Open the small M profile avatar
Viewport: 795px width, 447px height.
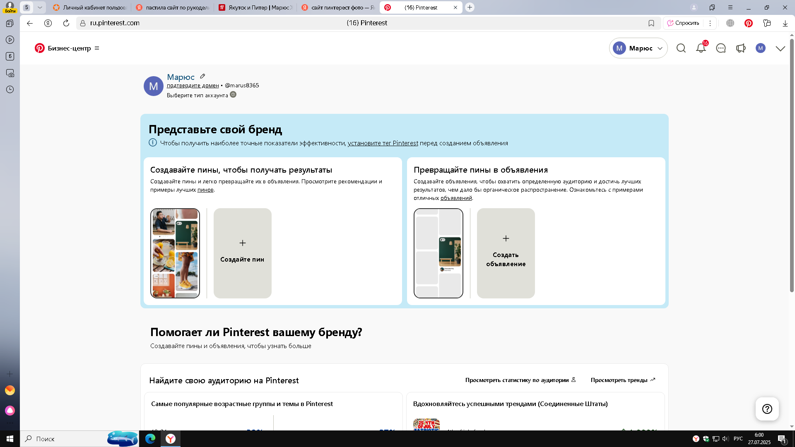pos(761,48)
